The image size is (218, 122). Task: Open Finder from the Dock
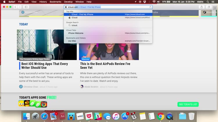click(26, 116)
